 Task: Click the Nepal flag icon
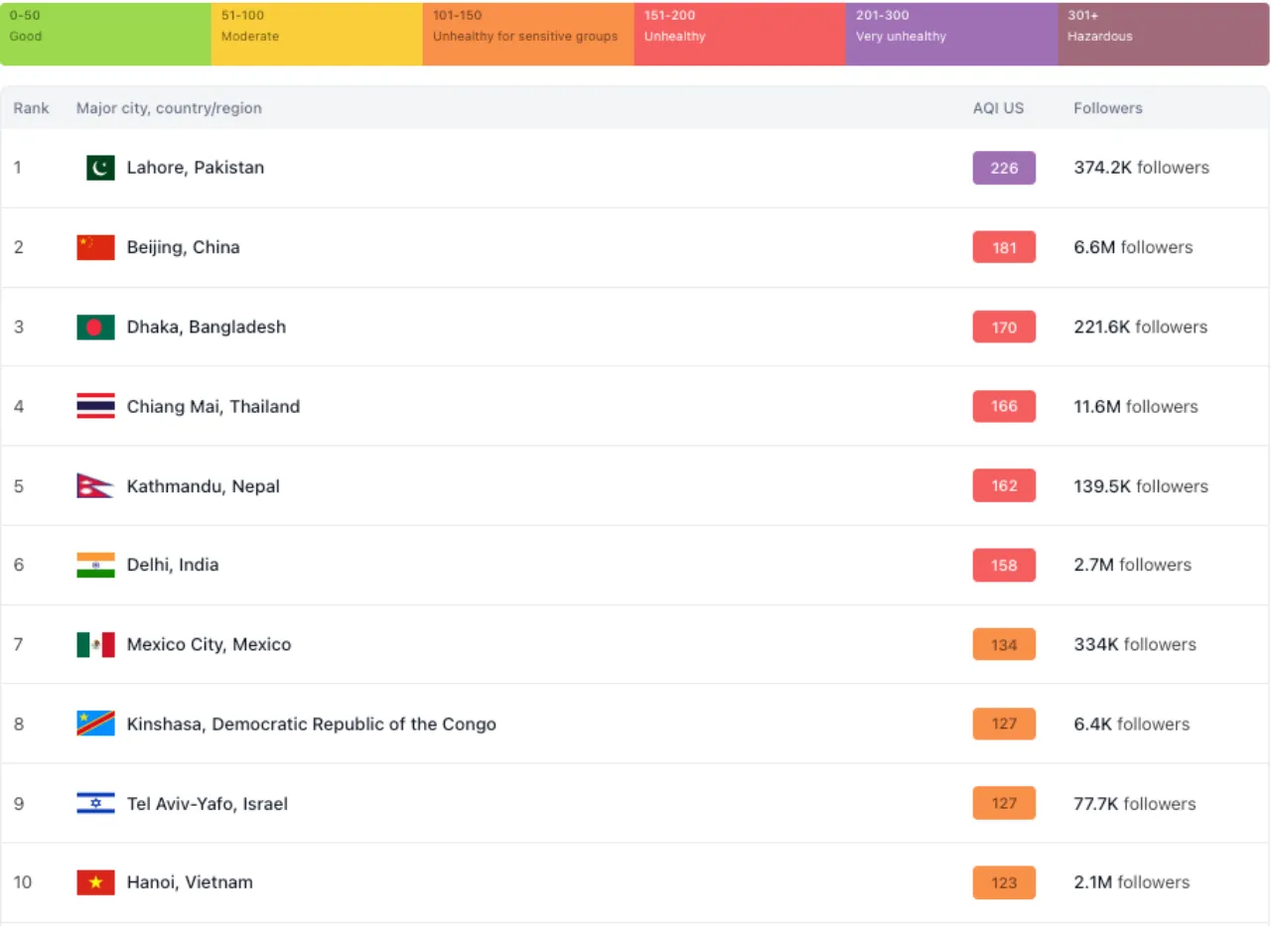pyautogui.click(x=94, y=486)
